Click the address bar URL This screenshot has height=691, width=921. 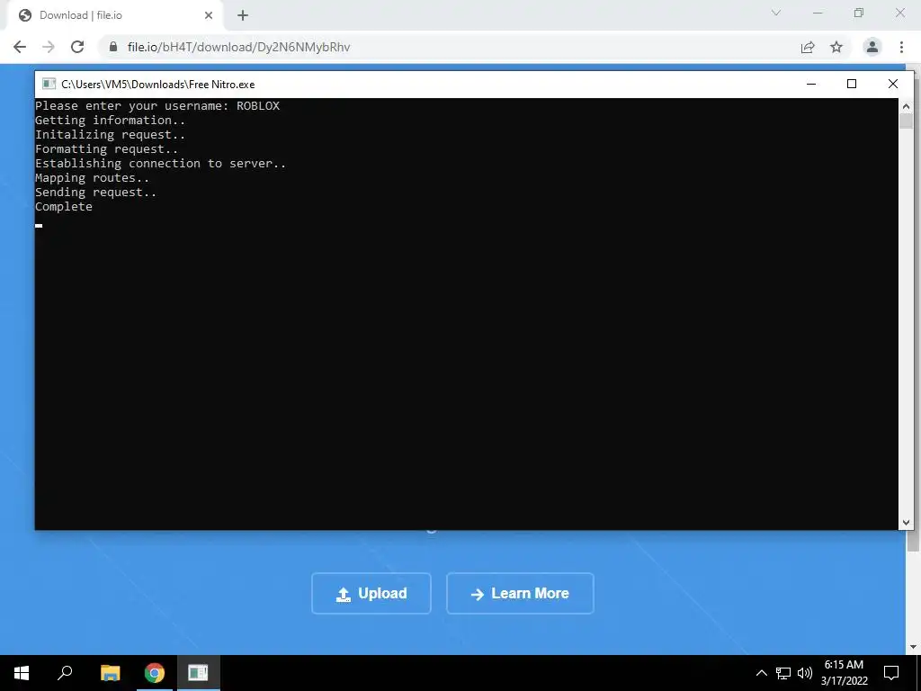pyautogui.click(x=238, y=47)
